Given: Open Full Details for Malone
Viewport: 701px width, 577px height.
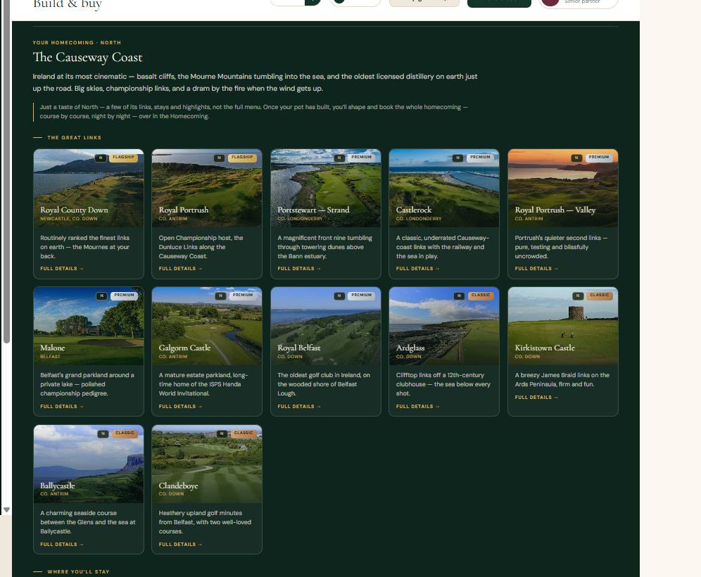Looking at the screenshot, I should click(x=62, y=407).
